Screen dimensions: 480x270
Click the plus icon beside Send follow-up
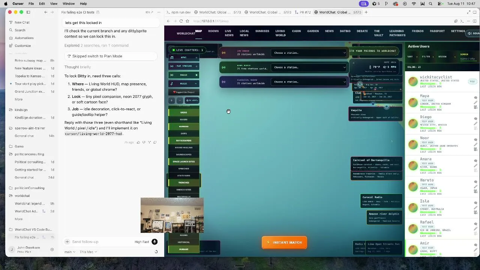pos(67,242)
